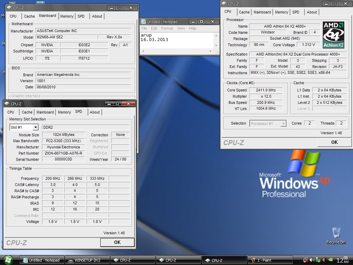This screenshot has height=265, width=353.
Task: Click the Mainboard CPU-Z window title icon
Action: point(9,8)
